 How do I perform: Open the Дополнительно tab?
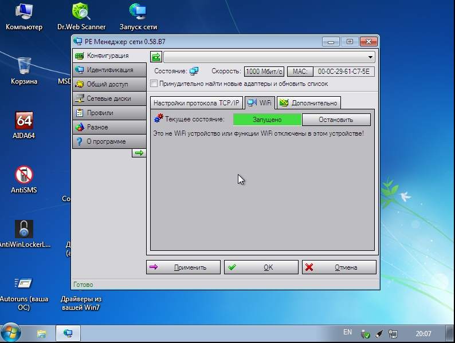[x=309, y=103]
